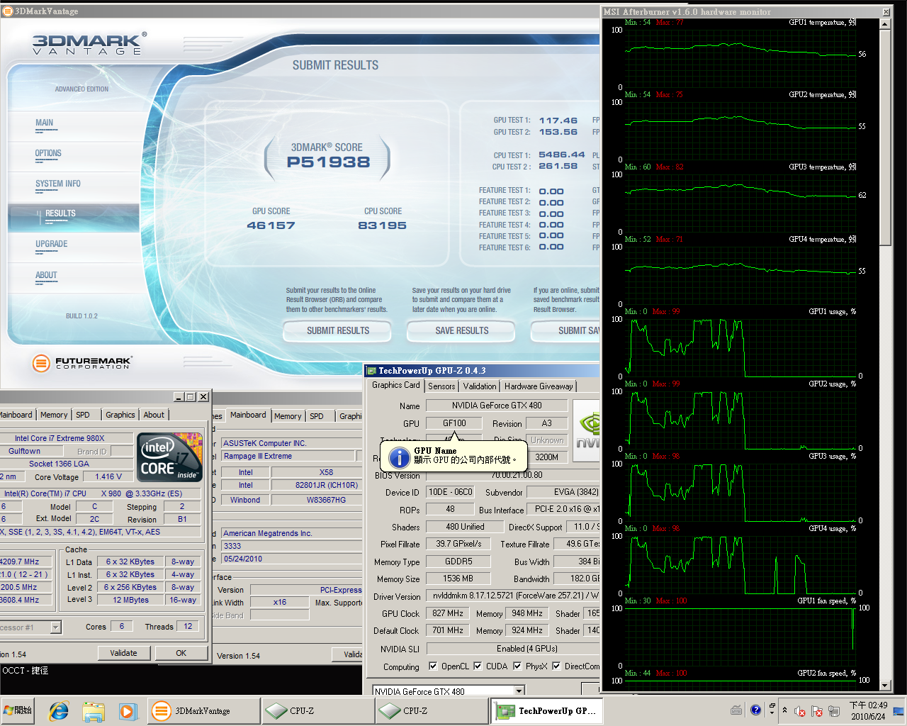Click the CPU score value 83195
Viewport: 907px width, 726px height.
[x=383, y=225]
